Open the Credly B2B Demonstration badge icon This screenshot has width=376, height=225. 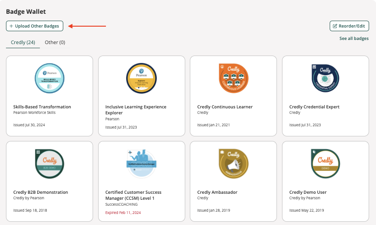point(50,164)
